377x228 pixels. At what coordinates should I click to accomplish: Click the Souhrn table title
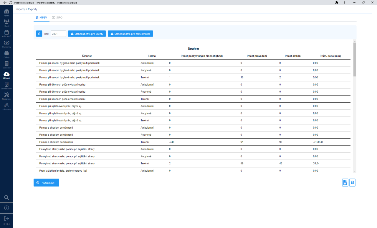(193, 48)
